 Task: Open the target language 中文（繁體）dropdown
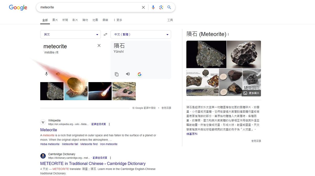pos(141,34)
